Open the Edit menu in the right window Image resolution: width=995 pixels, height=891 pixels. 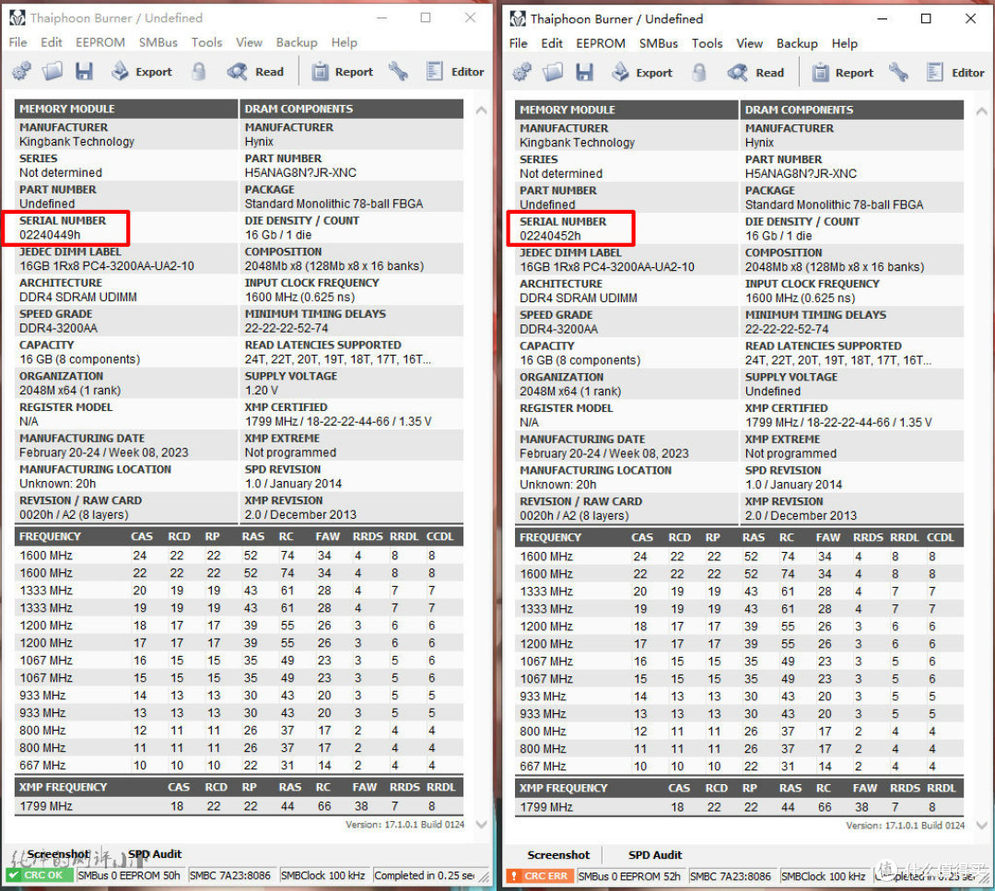point(552,43)
